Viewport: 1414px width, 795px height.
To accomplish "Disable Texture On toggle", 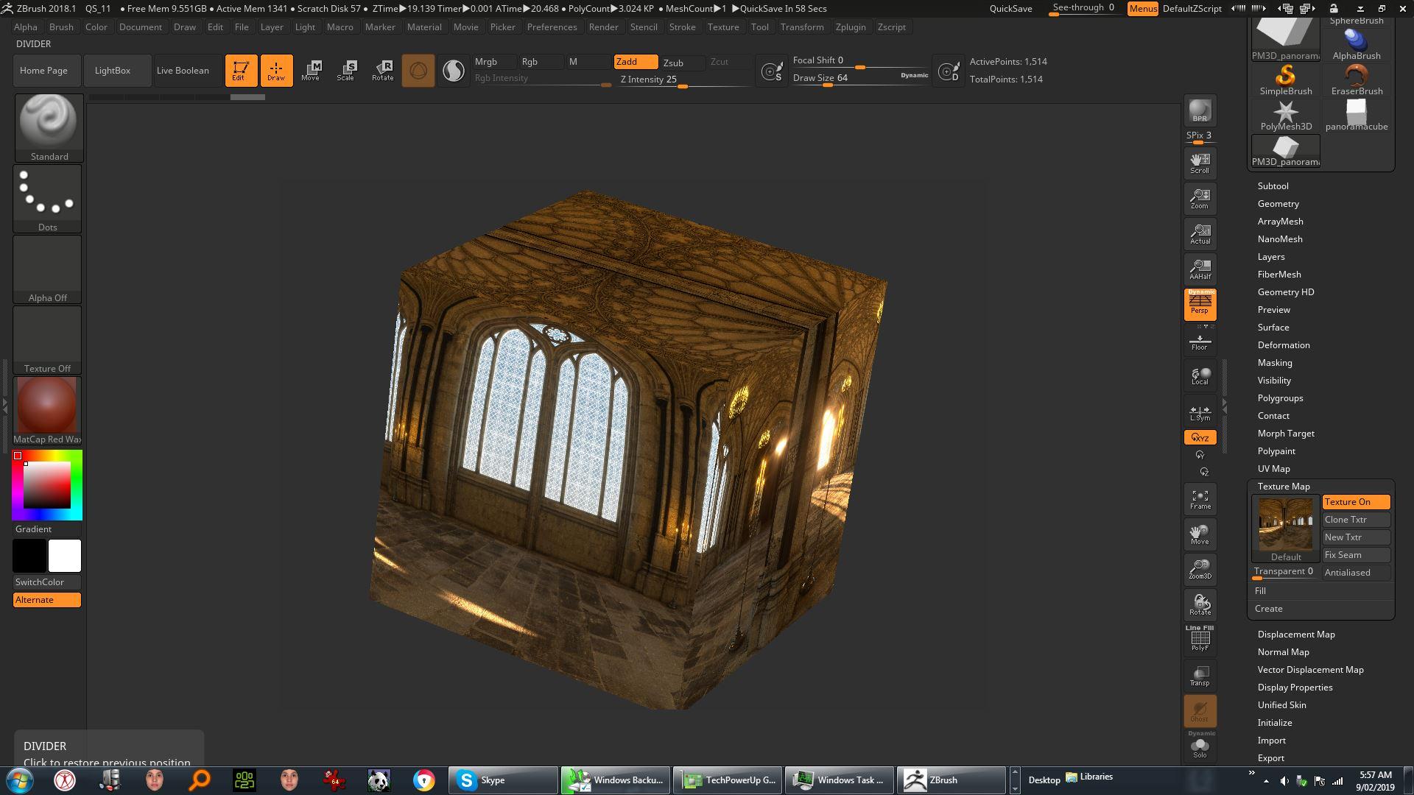I will 1356,502.
